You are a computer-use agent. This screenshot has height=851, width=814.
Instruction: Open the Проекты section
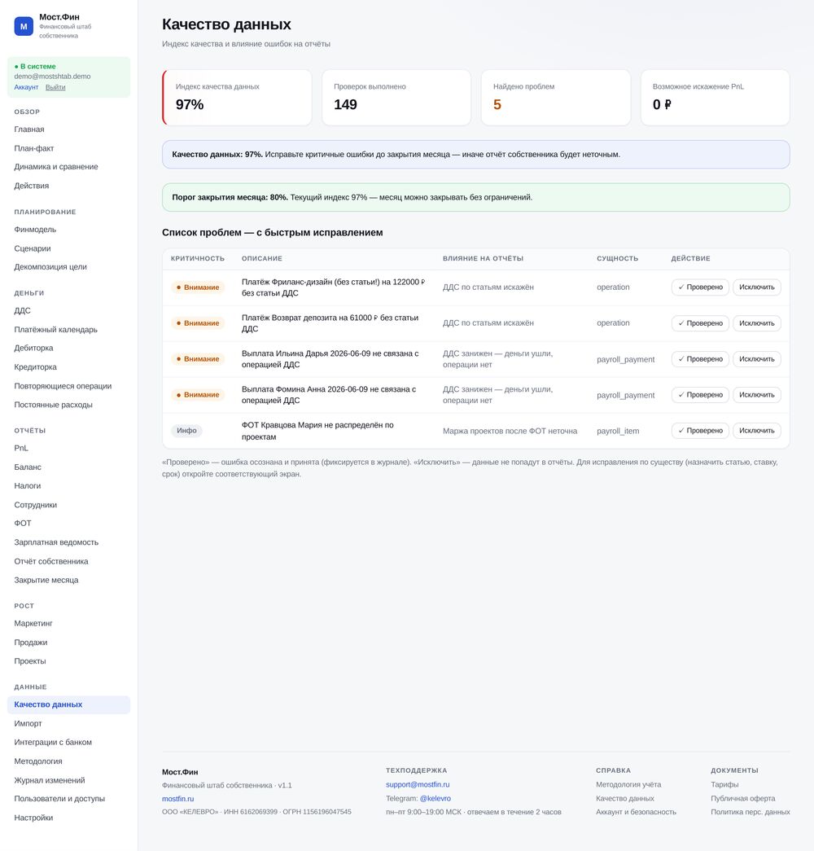[x=30, y=661]
